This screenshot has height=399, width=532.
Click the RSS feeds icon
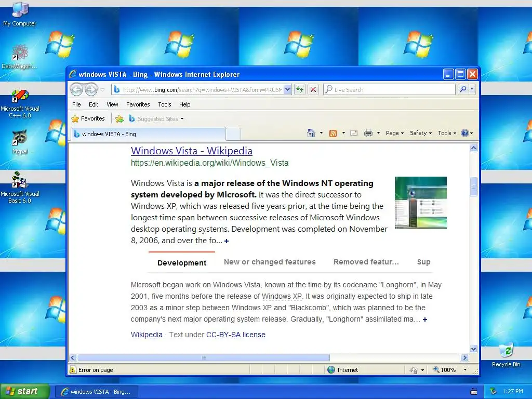(333, 133)
